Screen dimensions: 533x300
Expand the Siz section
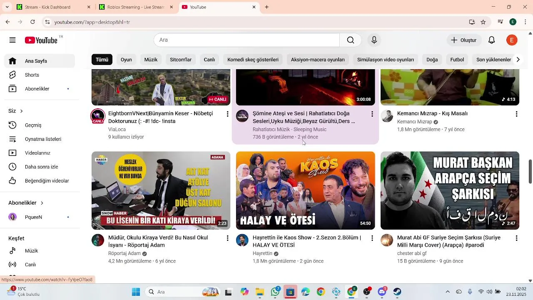15,111
